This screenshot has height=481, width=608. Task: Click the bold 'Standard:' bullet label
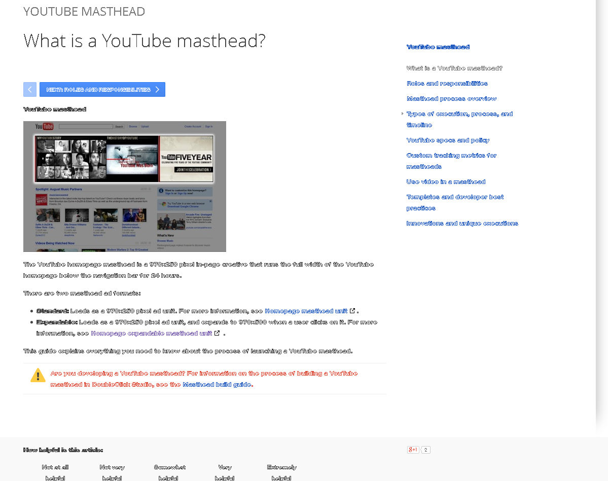point(52,311)
